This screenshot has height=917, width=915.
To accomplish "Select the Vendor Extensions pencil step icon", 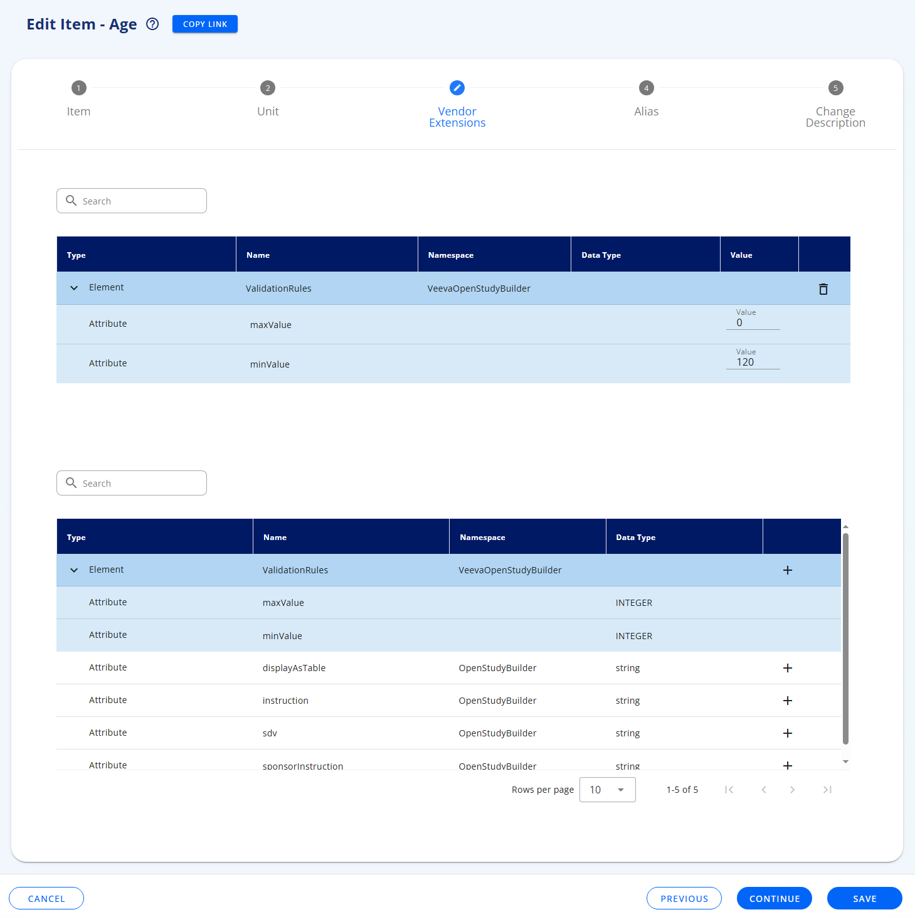I will [x=457, y=88].
